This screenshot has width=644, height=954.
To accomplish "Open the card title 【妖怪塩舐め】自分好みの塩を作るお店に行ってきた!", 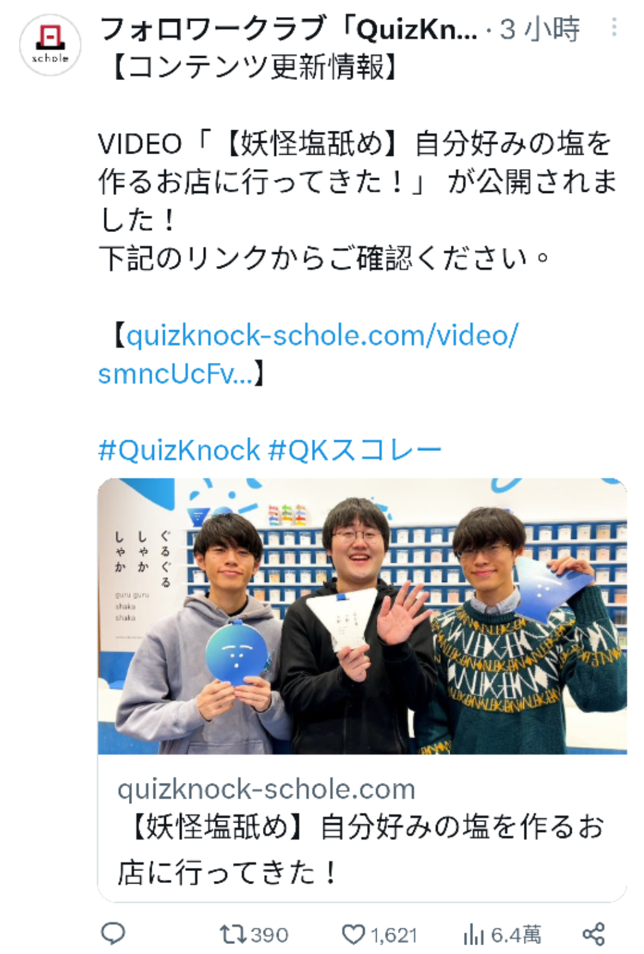I will 361,849.
